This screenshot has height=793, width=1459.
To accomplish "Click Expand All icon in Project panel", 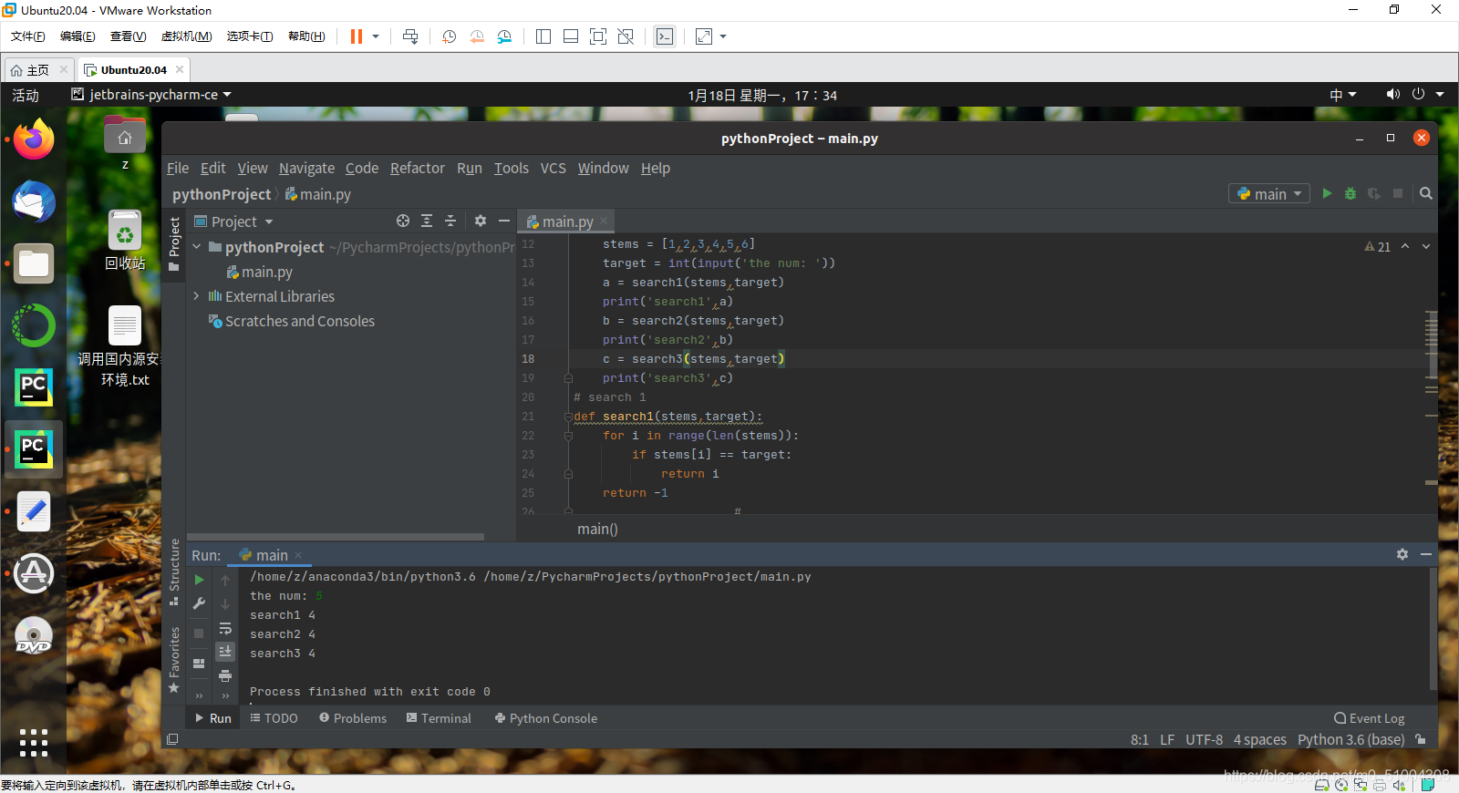I will coord(427,221).
